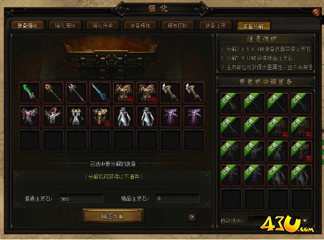Viewport: 324px width, 240px height.
Task: Click the golden armor in the second row
Action: coord(100,116)
